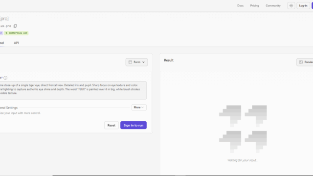Switch to the API tab
The width and height of the screenshot is (313, 176).
tap(16, 43)
